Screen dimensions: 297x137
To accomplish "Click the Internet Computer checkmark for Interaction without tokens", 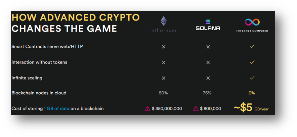I will (x=252, y=62).
